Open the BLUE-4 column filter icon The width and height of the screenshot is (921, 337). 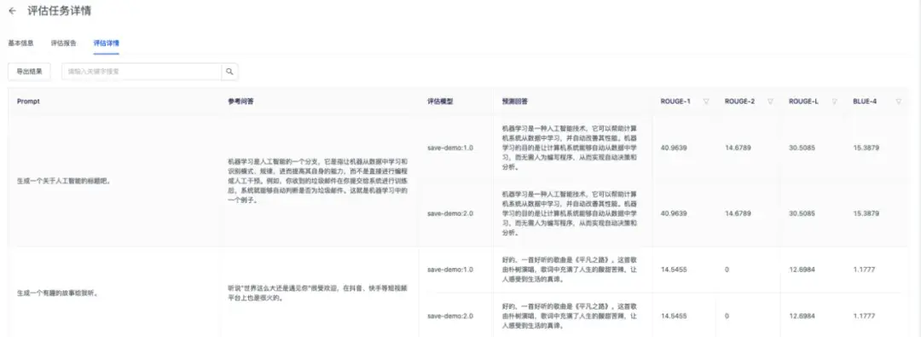(x=898, y=102)
